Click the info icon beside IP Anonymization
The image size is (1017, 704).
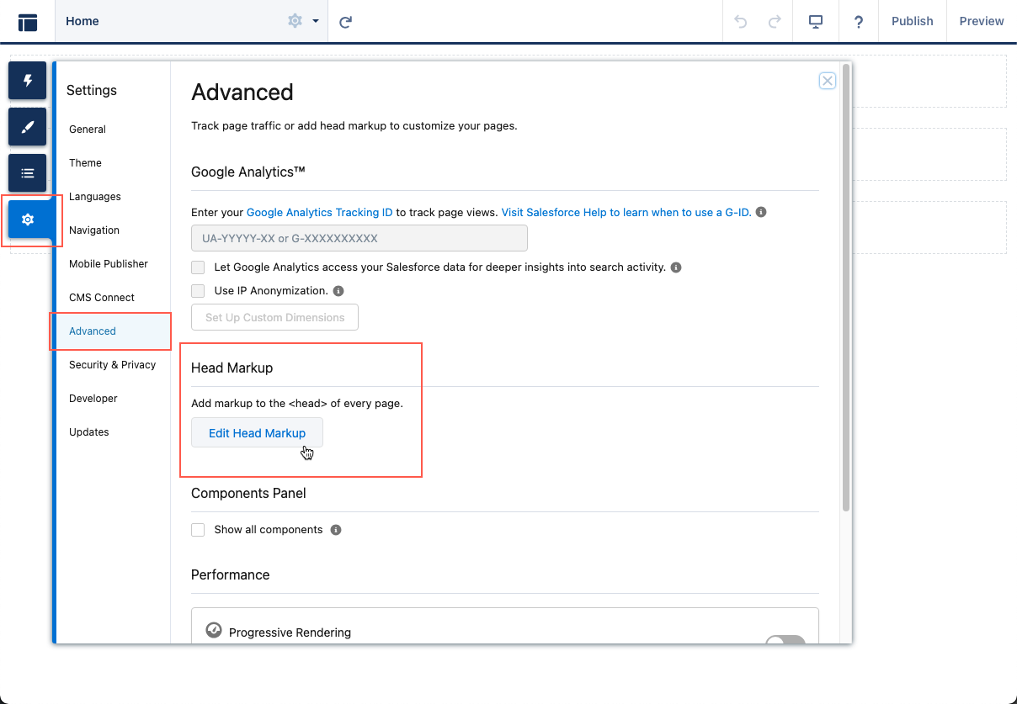(338, 291)
